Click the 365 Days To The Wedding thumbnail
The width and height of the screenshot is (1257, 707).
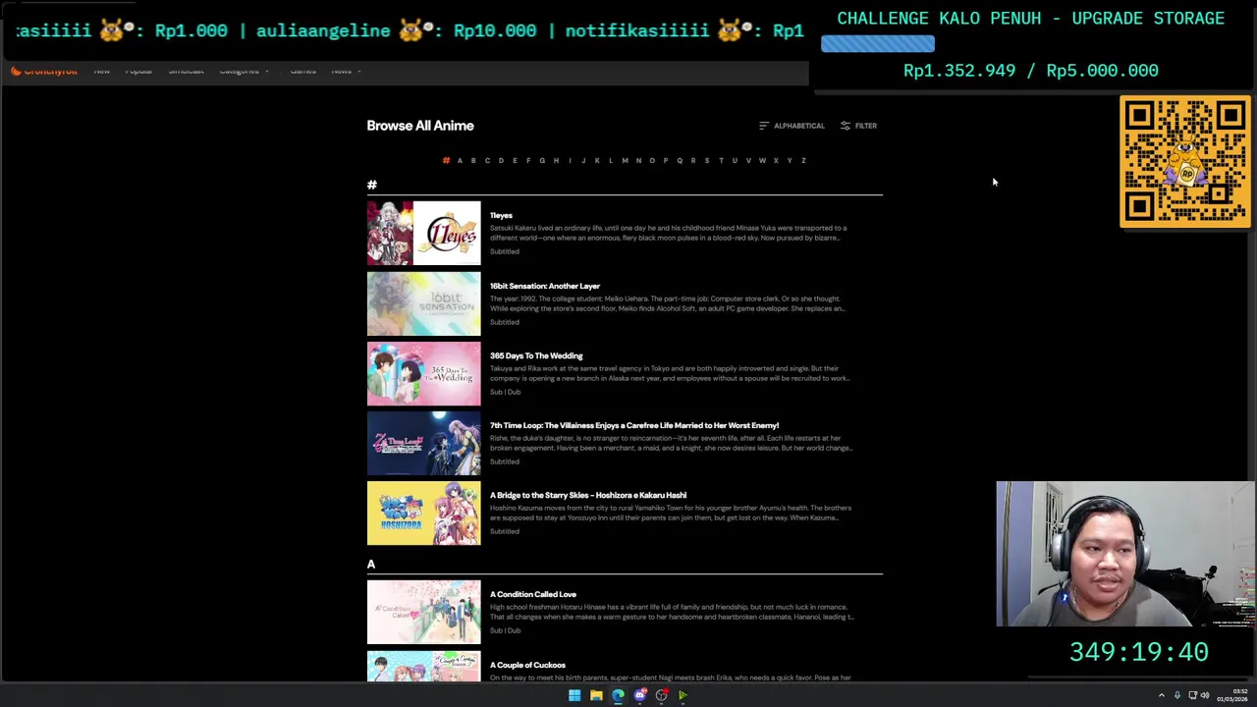pyautogui.click(x=424, y=373)
